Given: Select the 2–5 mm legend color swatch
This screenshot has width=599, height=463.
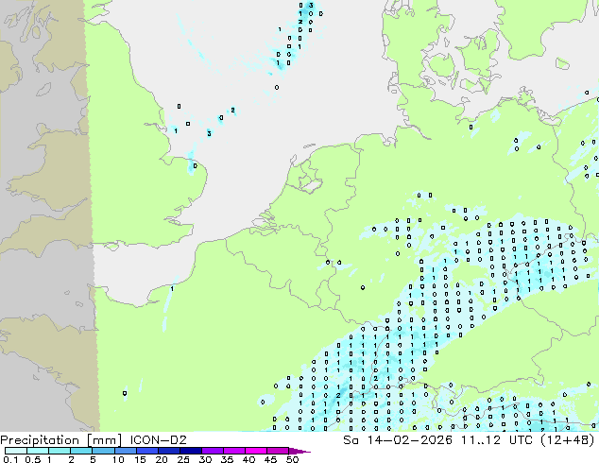Looking at the screenshot, I should (81, 451).
